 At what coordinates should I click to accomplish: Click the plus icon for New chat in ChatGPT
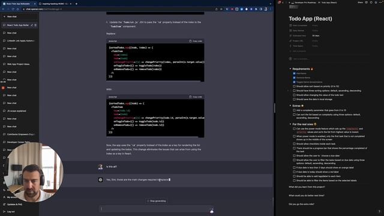(4, 16)
